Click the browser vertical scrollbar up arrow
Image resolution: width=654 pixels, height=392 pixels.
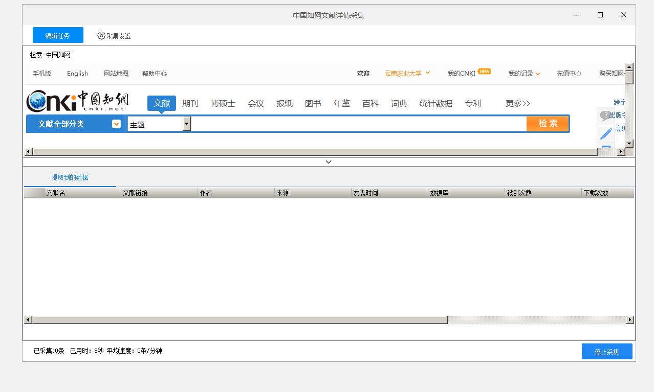629,67
